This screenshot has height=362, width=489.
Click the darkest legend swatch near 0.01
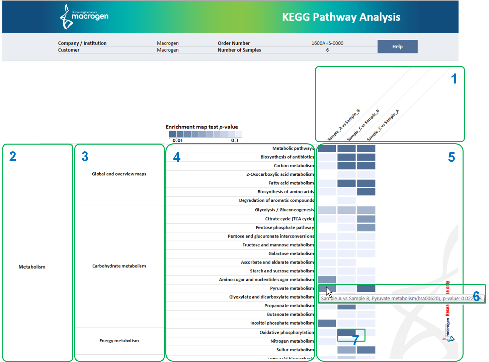click(x=173, y=134)
